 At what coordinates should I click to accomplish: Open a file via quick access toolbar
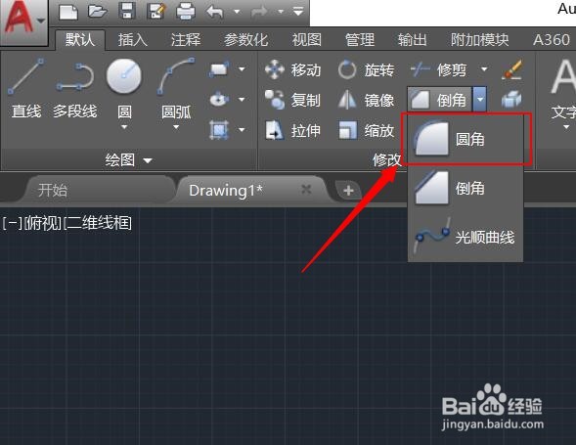98,11
